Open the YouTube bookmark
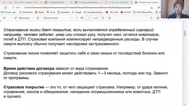This screenshot has width=189, height=106. 126,12
